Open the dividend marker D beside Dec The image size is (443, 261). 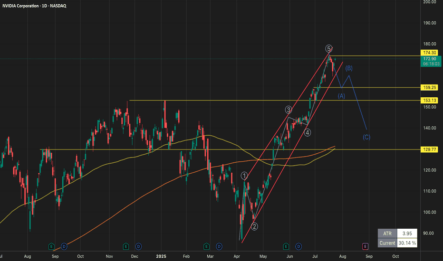pyautogui.click(x=138, y=247)
